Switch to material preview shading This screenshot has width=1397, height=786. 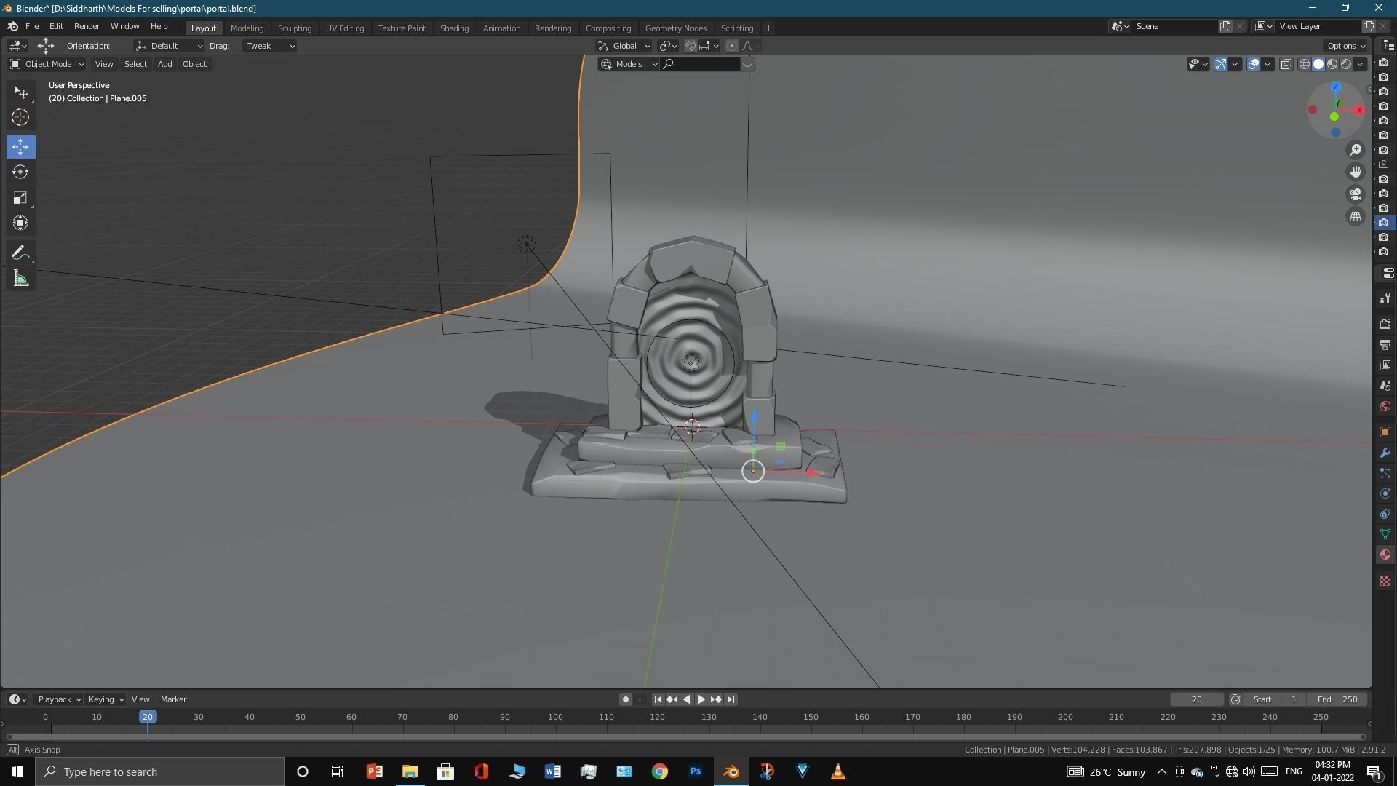[x=1332, y=64]
